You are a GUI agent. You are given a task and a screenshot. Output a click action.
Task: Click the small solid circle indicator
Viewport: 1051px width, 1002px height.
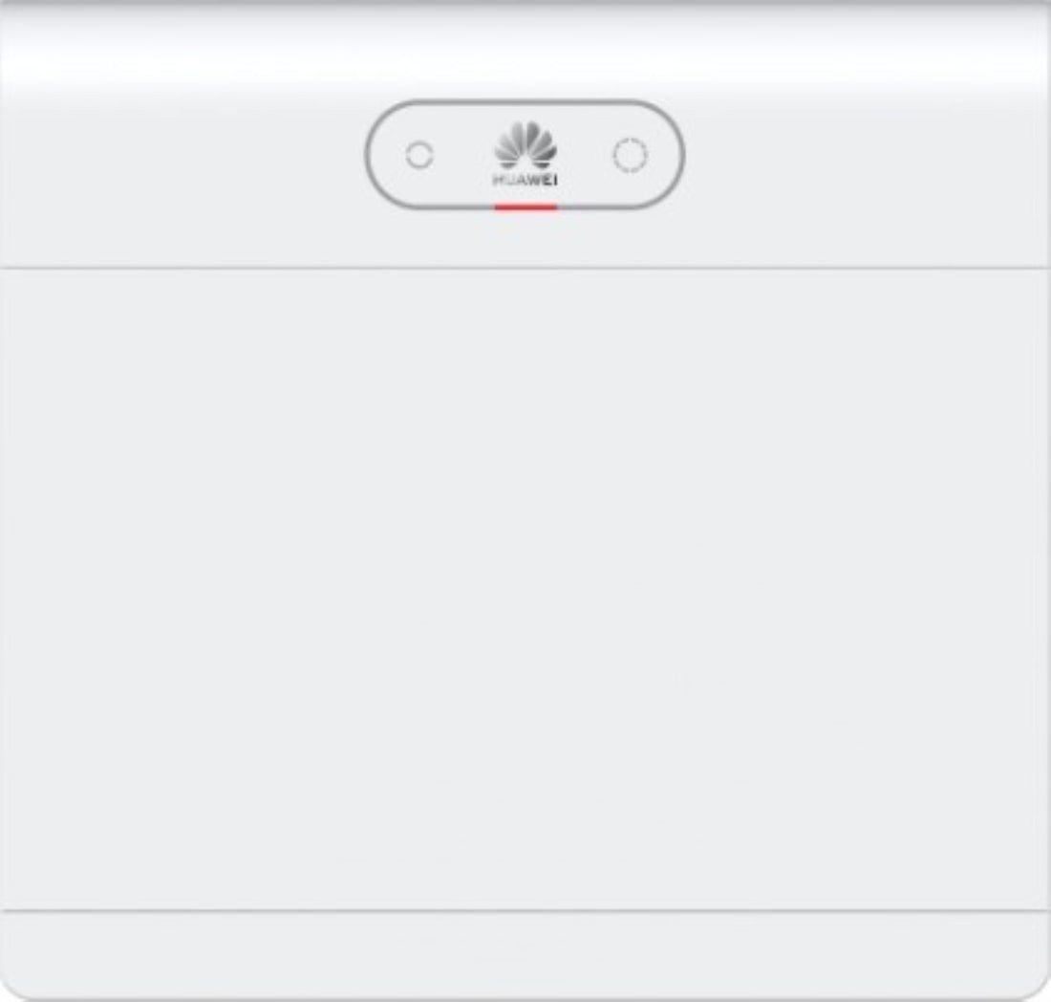419,156
